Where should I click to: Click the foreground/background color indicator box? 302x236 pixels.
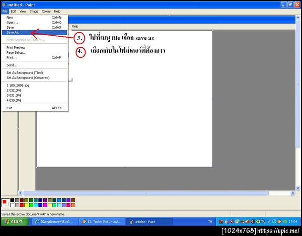coord(5,203)
